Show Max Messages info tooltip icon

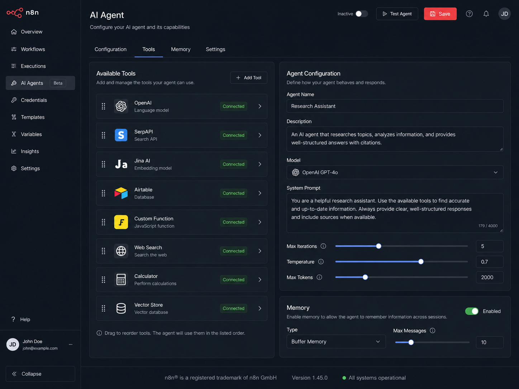click(433, 331)
